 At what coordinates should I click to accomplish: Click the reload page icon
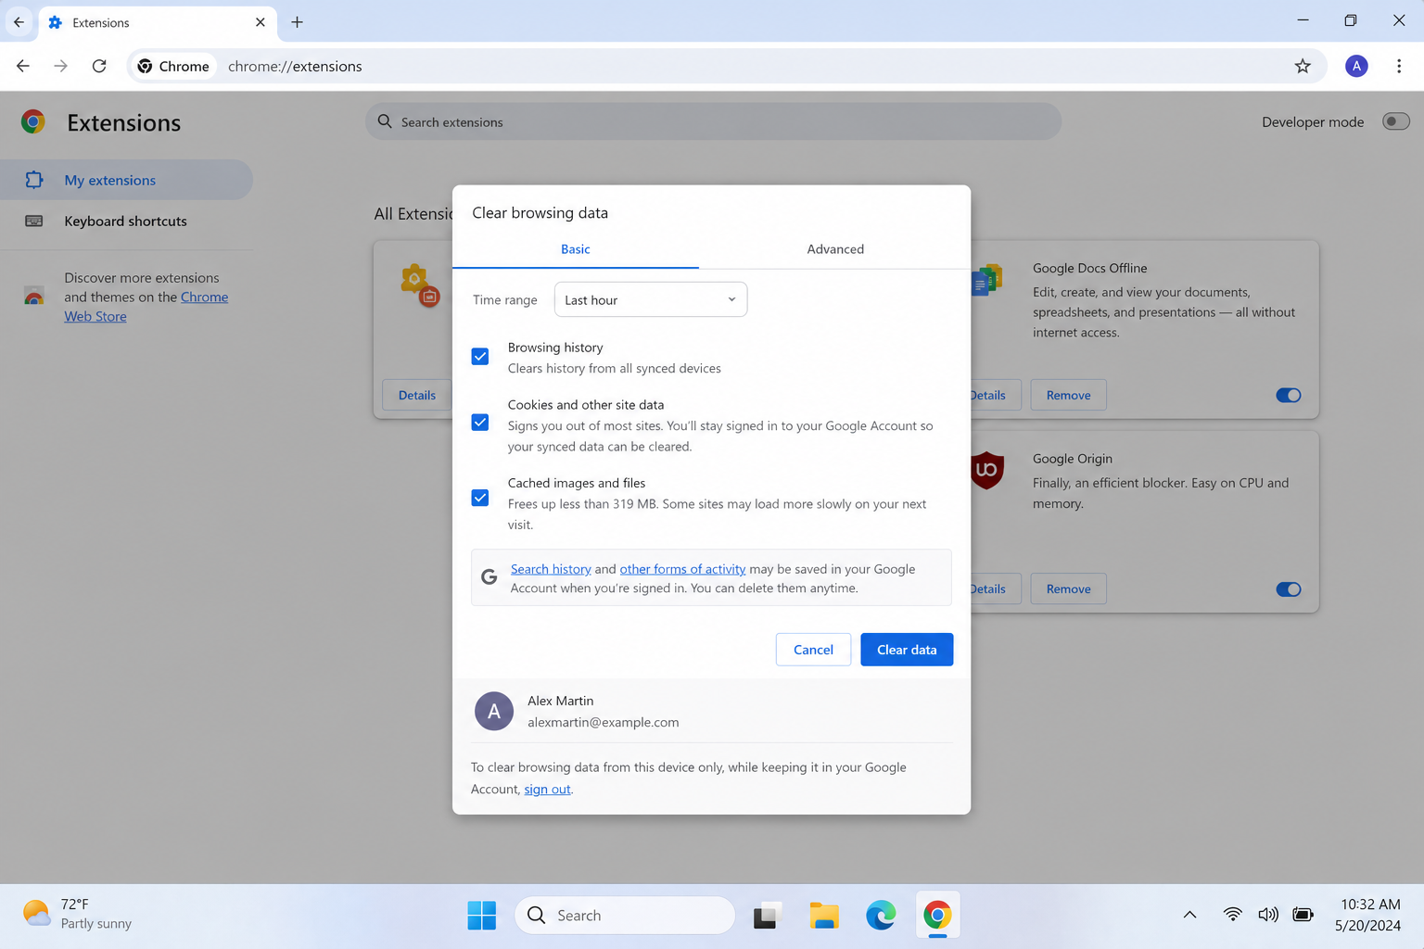click(x=99, y=66)
